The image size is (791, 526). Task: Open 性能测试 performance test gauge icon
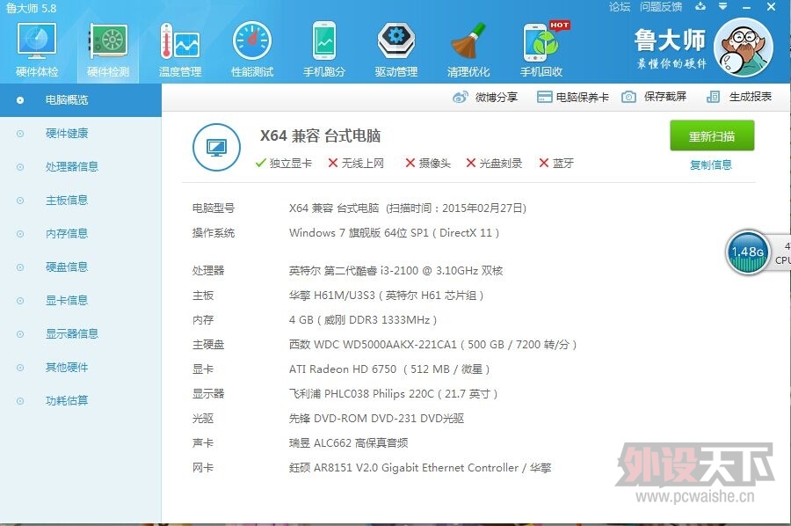click(251, 49)
